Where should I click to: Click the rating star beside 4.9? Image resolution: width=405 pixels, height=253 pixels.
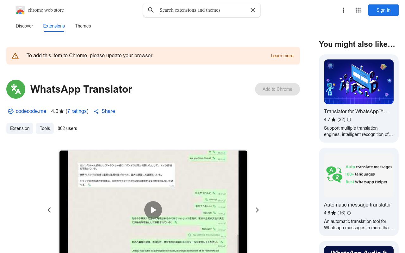pos(62,111)
